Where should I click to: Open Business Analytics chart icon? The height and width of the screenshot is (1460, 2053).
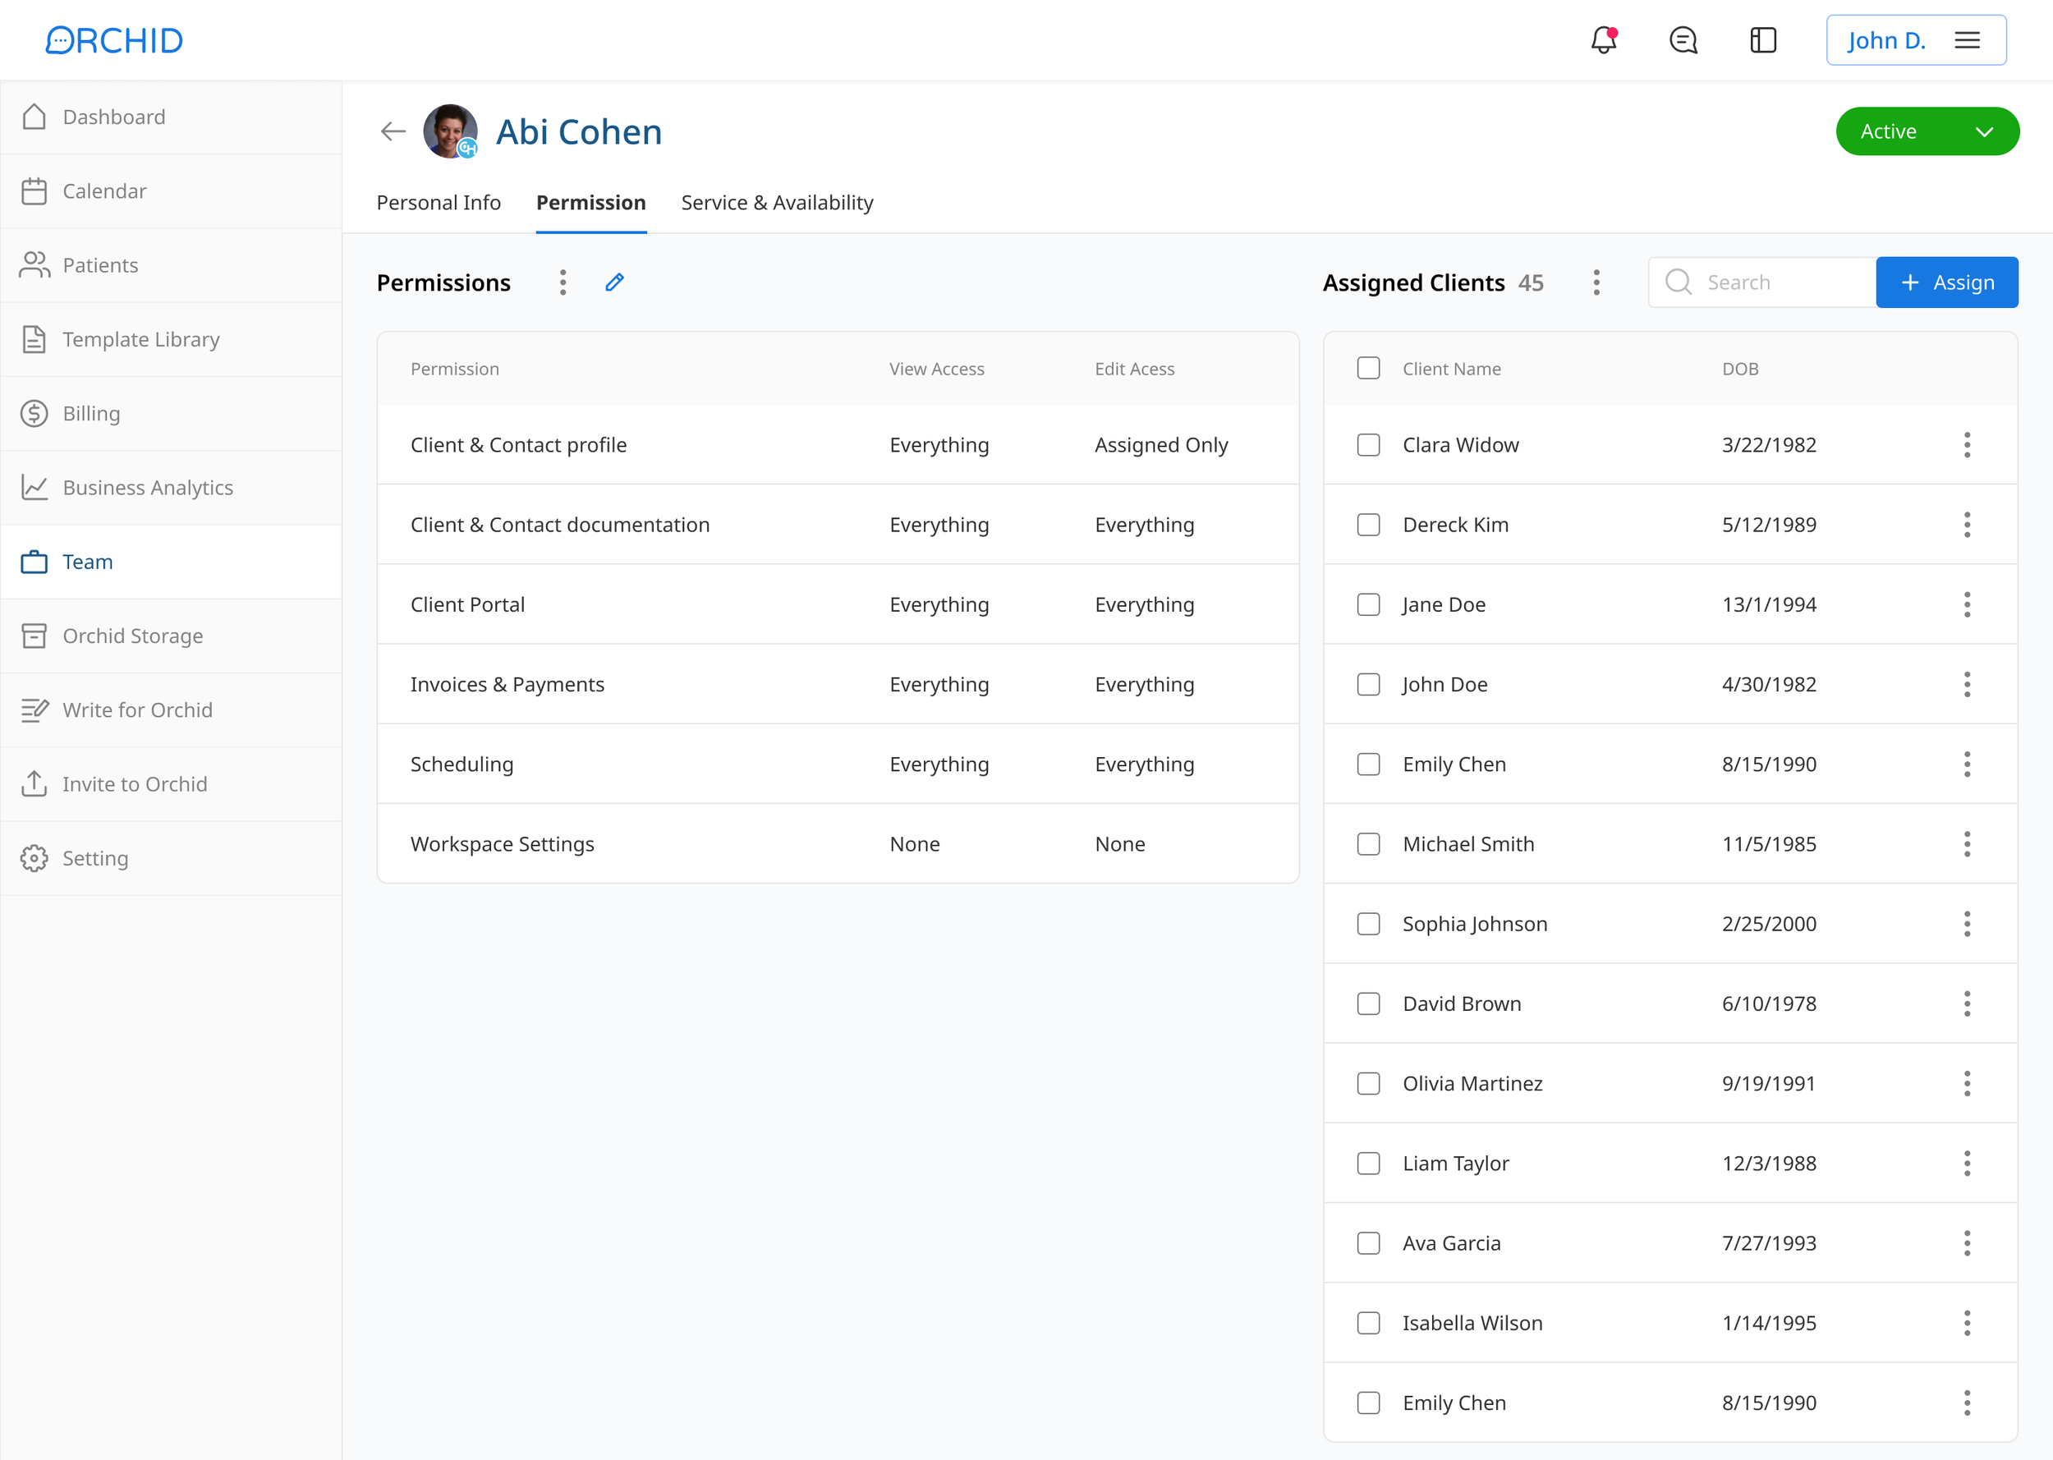(x=34, y=487)
